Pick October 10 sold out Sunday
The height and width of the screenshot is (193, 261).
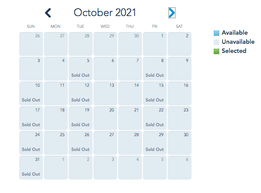[x=31, y=93]
